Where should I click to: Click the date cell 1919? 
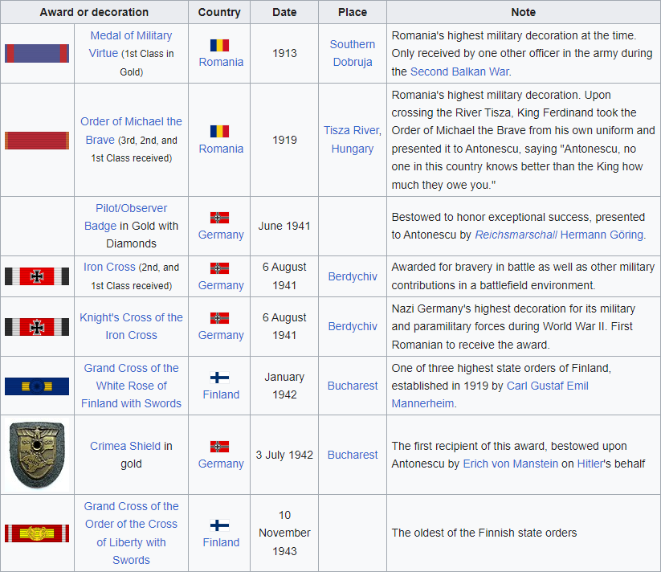click(284, 140)
